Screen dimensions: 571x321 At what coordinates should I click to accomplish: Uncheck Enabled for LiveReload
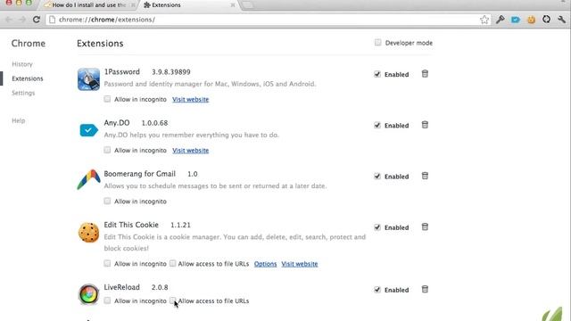(x=377, y=290)
